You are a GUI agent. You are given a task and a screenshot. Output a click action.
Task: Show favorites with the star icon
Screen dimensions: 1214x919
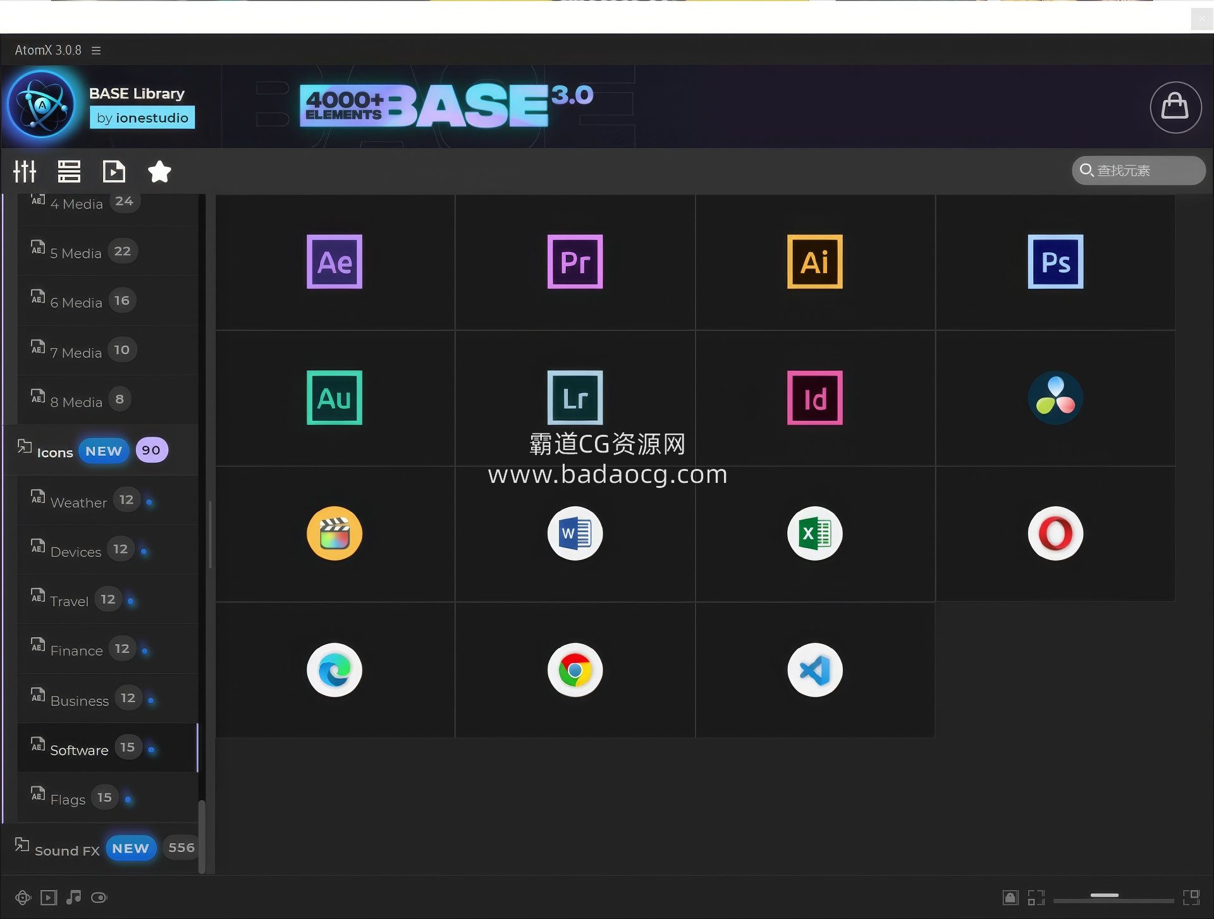159,171
